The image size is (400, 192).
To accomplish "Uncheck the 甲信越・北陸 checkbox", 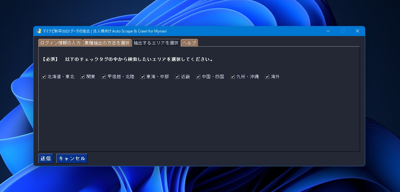I will (103, 77).
